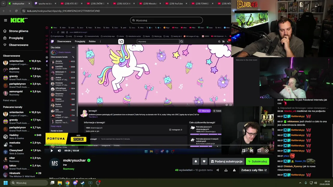Image resolution: width=333 pixels, height=187 pixels.
Task: Open followed channel pajalock
Action: coord(22,70)
